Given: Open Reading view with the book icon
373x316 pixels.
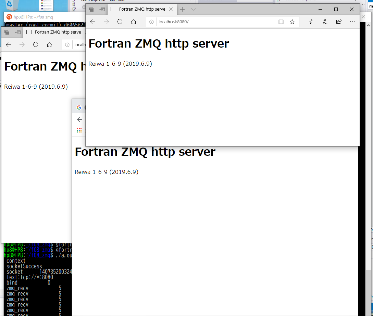Looking at the screenshot, I should pyautogui.click(x=281, y=21).
